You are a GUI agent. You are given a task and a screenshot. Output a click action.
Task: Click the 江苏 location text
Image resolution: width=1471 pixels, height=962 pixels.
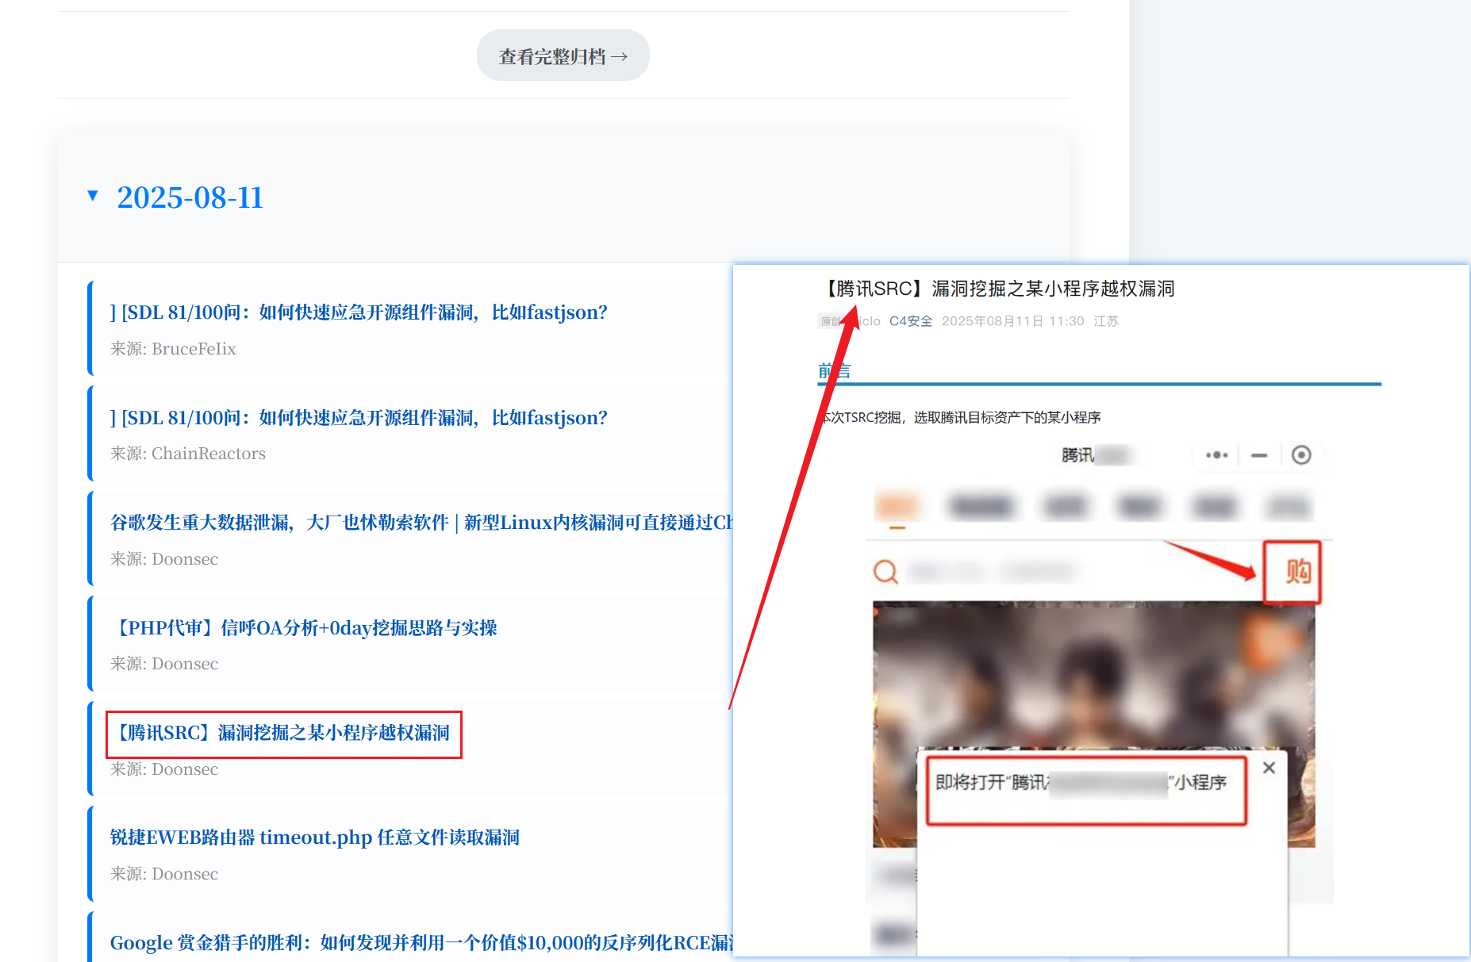[1106, 321]
